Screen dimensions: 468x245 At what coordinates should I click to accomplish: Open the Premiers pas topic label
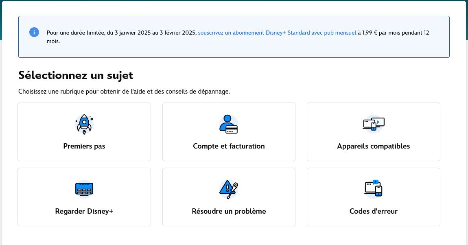[84, 146]
